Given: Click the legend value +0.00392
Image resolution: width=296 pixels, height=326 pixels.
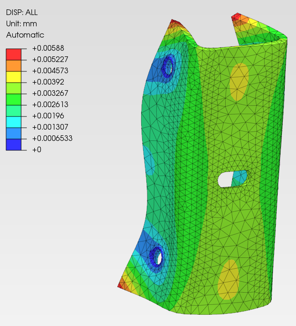Looking at the screenshot, I should [48, 82].
